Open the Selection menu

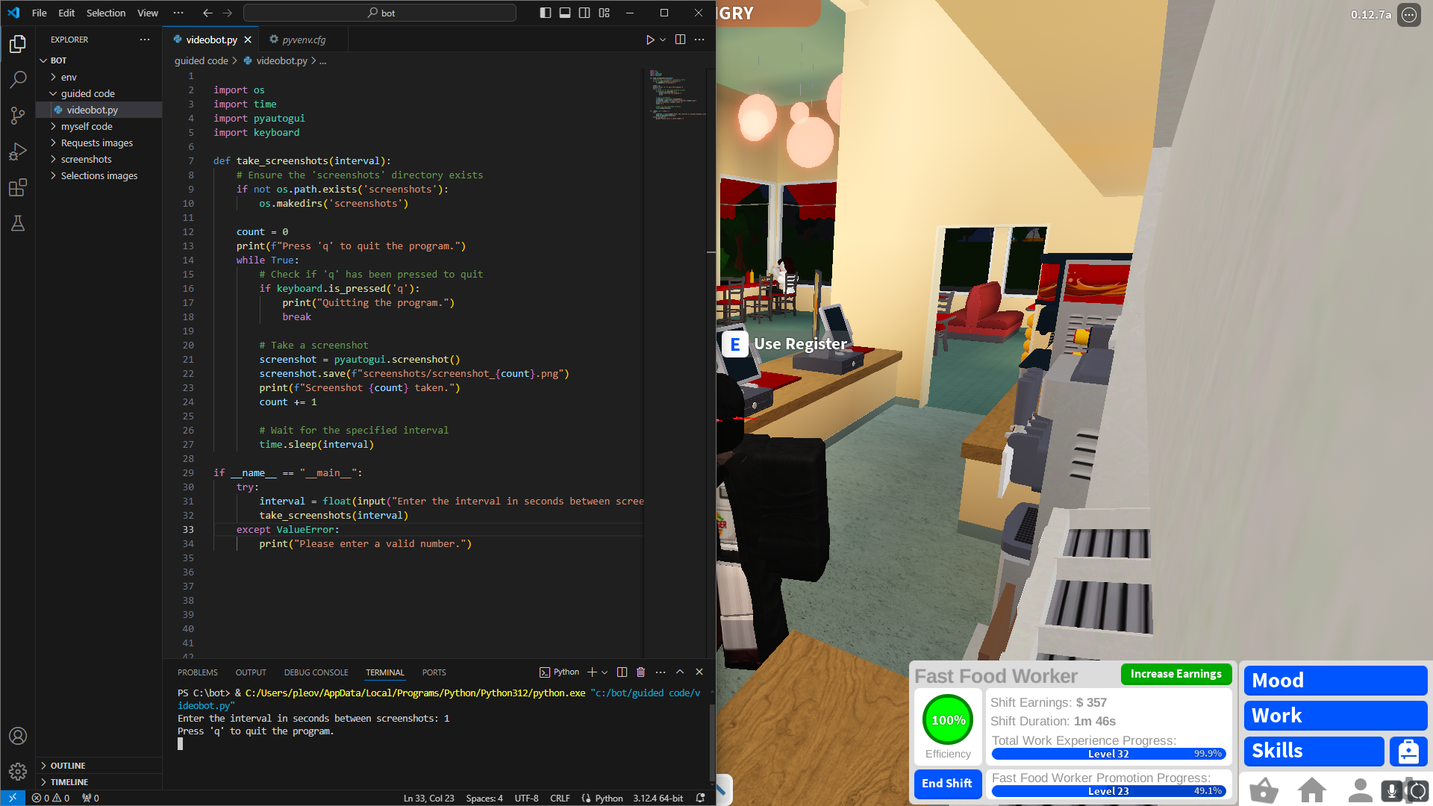tap(105, 13)
